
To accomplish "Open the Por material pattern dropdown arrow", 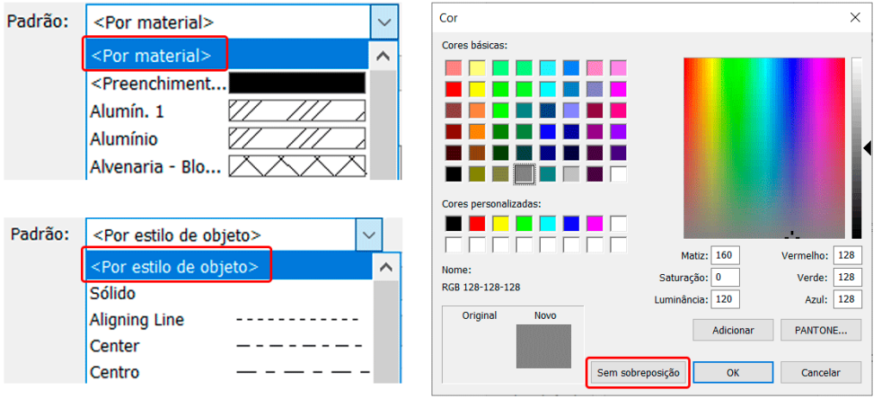I will click(x=384, y=22).
